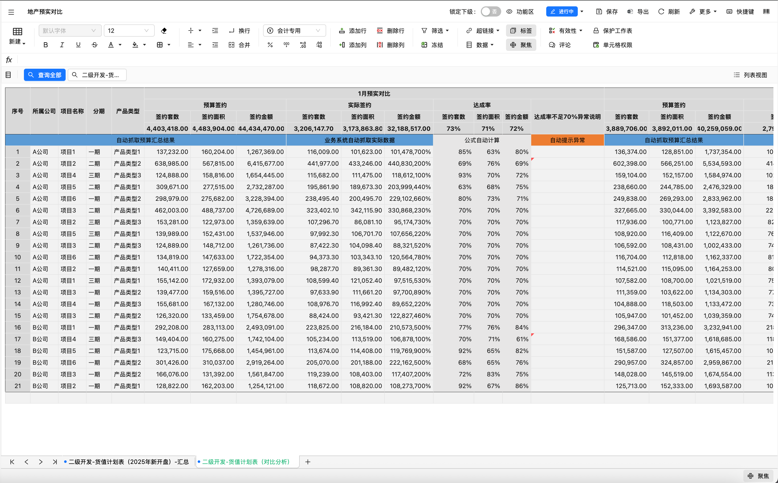Click the 查询全部 button
Image resolution: width=778 pixels, height=483 pixels.
45,75
